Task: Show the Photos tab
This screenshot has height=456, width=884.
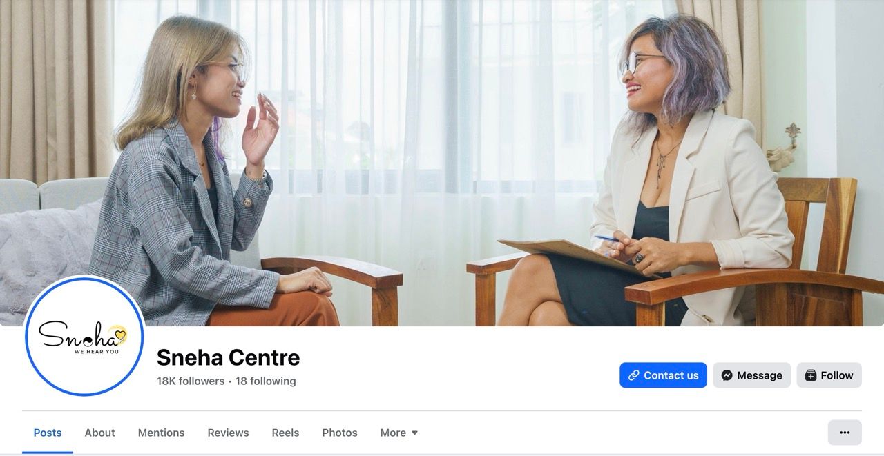Action: point(340,433)
